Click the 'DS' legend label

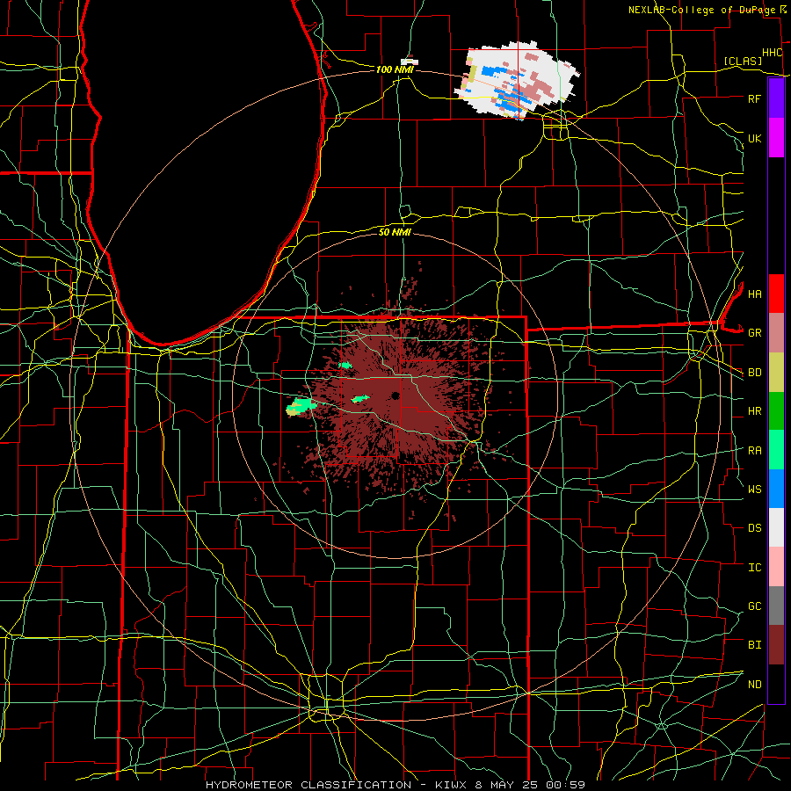coord(754,528)
